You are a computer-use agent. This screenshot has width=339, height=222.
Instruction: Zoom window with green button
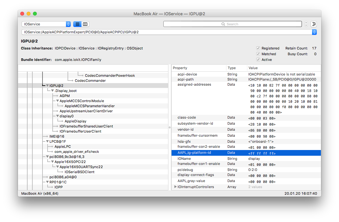(x=35, y=14)
